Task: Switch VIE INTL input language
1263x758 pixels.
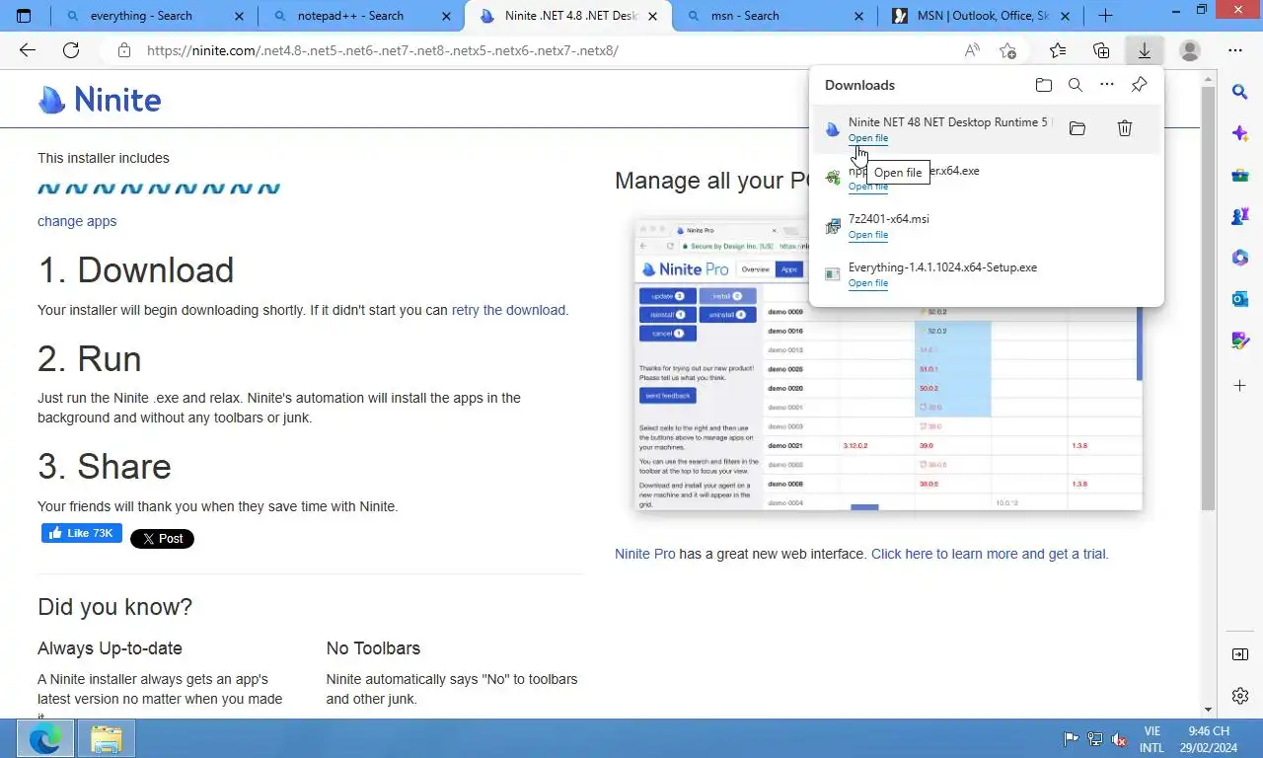Action: point(1152,739)
